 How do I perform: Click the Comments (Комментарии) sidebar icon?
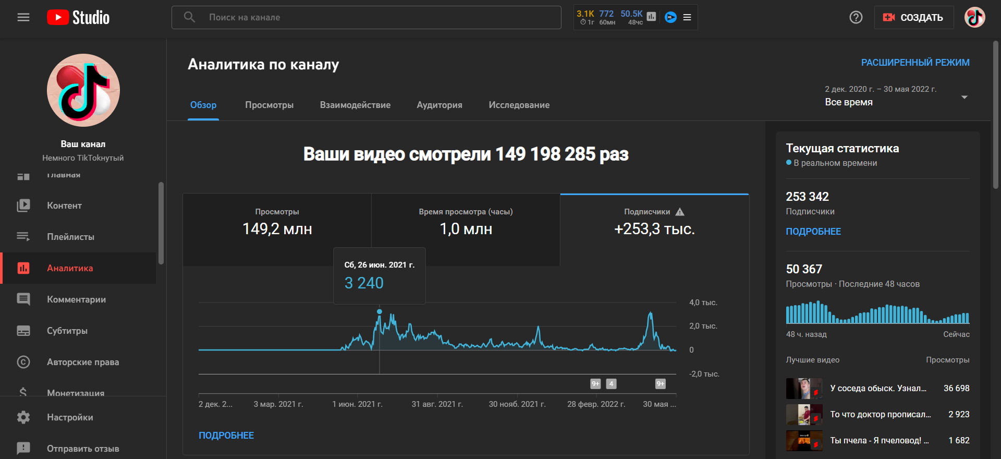(23, 299)
